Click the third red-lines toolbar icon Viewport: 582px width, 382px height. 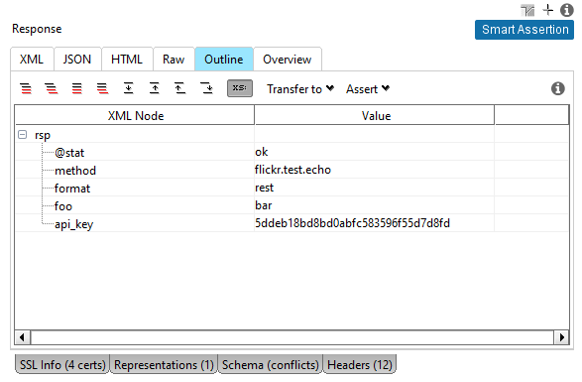point(76,88)
